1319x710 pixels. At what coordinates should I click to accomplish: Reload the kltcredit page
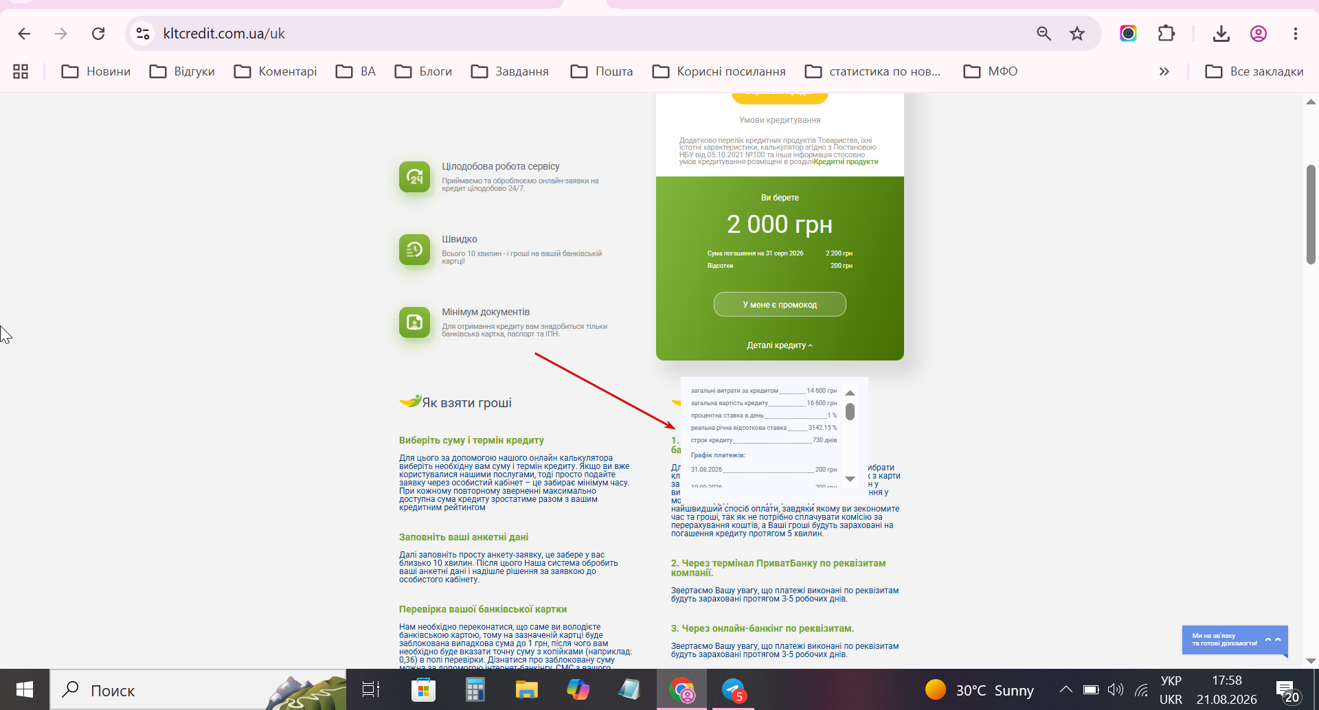(98, 34)
